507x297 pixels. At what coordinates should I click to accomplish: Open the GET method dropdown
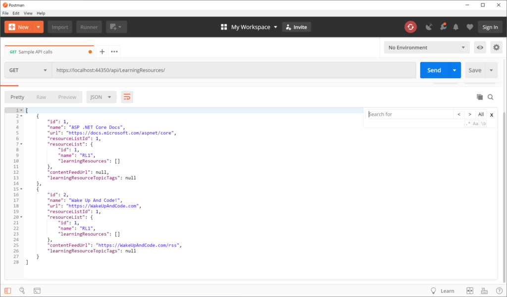click(x=28, y=70)
